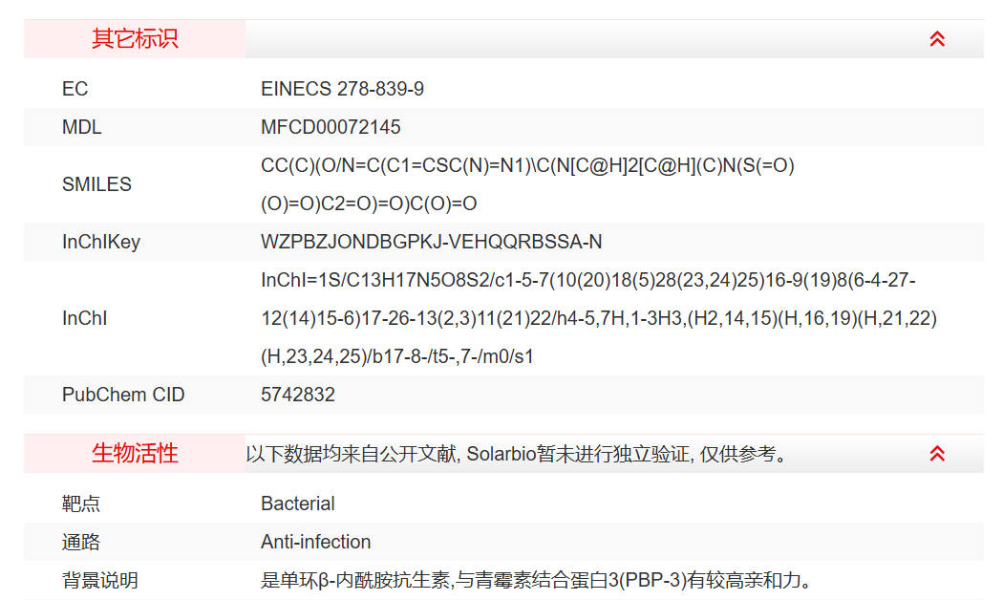Click the 其它标识 section heading
Screen dimensions: 1003x600
[x=135, y=39]
